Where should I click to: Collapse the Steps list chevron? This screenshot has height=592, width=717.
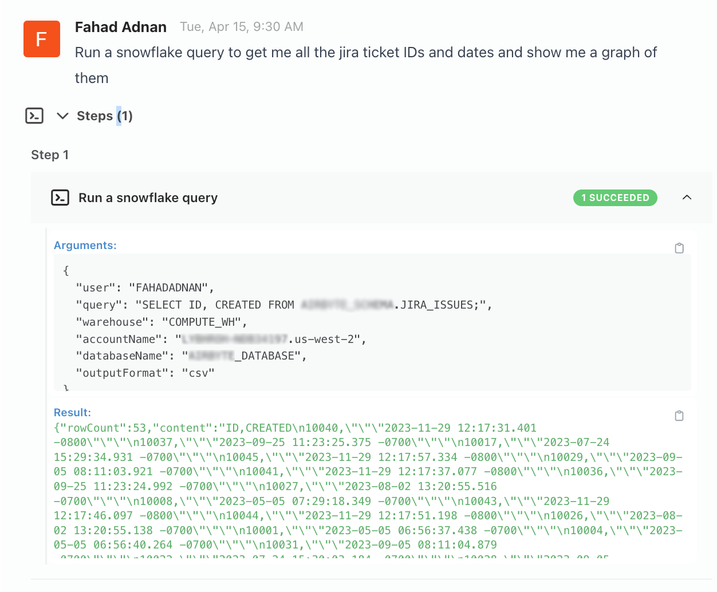62,116
